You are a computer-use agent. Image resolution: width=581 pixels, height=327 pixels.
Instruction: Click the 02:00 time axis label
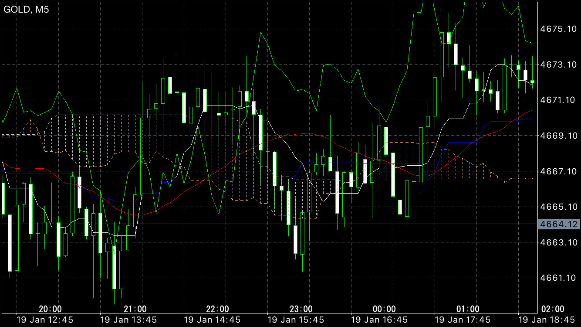click(553, 309)
